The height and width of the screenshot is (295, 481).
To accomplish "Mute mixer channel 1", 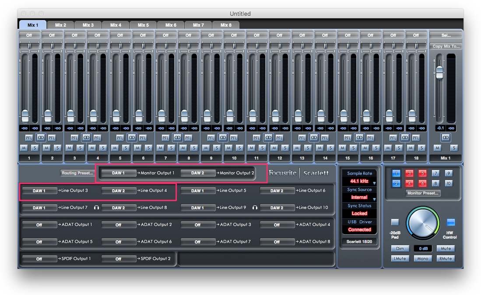I will [24, 148].
